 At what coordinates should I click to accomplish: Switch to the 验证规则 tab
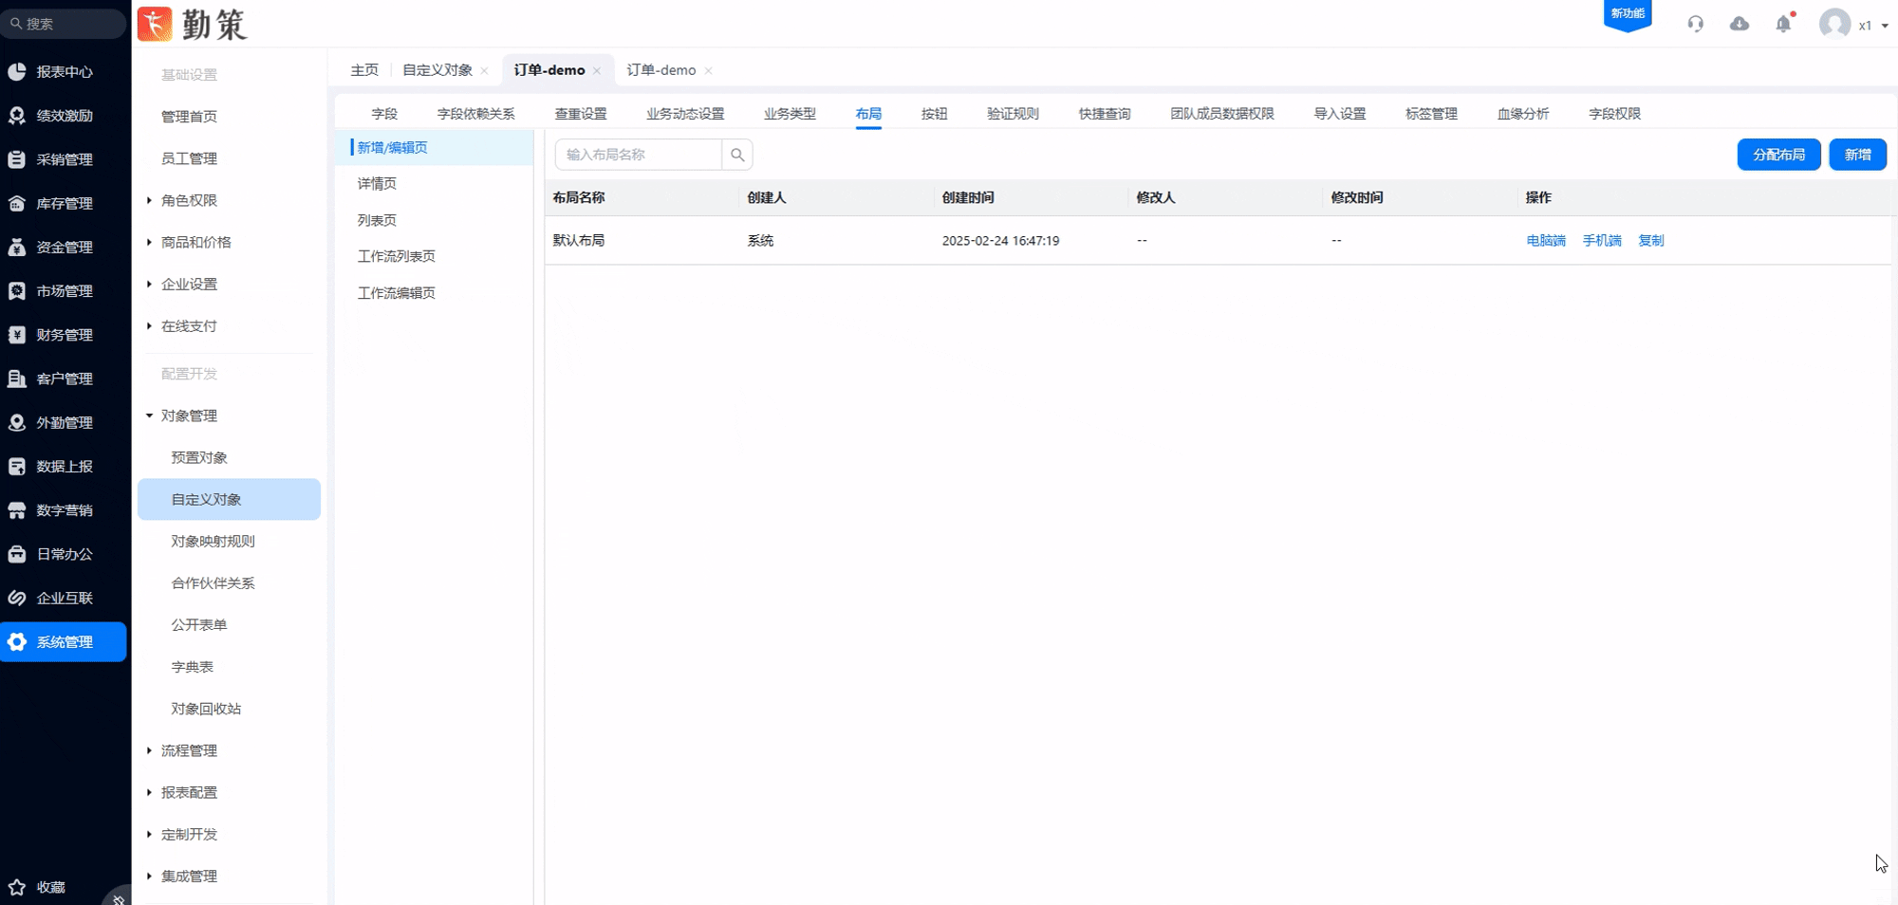[1013, 114]
